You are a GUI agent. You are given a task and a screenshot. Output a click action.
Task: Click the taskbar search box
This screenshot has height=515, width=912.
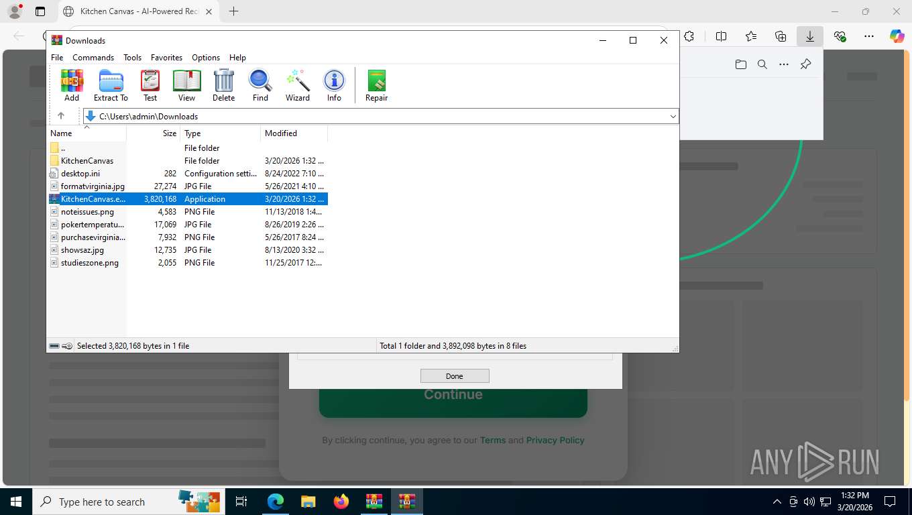tap(129, 502)
